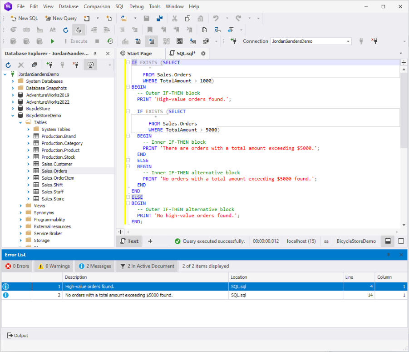Click the New SQL toolbar button
The height and width of the screenshot is (352, 409).
pos(25,18)
